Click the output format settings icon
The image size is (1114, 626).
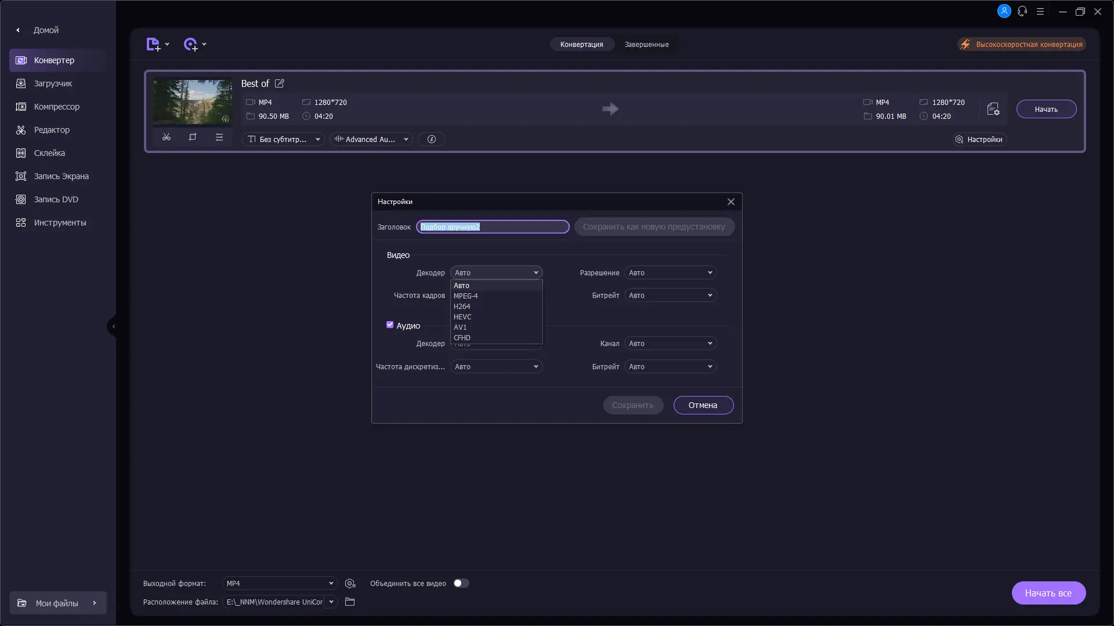point(350,584)
